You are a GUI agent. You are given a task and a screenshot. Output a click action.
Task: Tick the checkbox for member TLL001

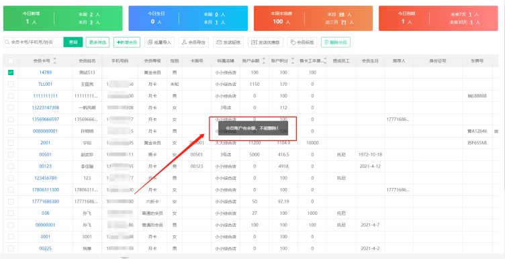[11, 85]
